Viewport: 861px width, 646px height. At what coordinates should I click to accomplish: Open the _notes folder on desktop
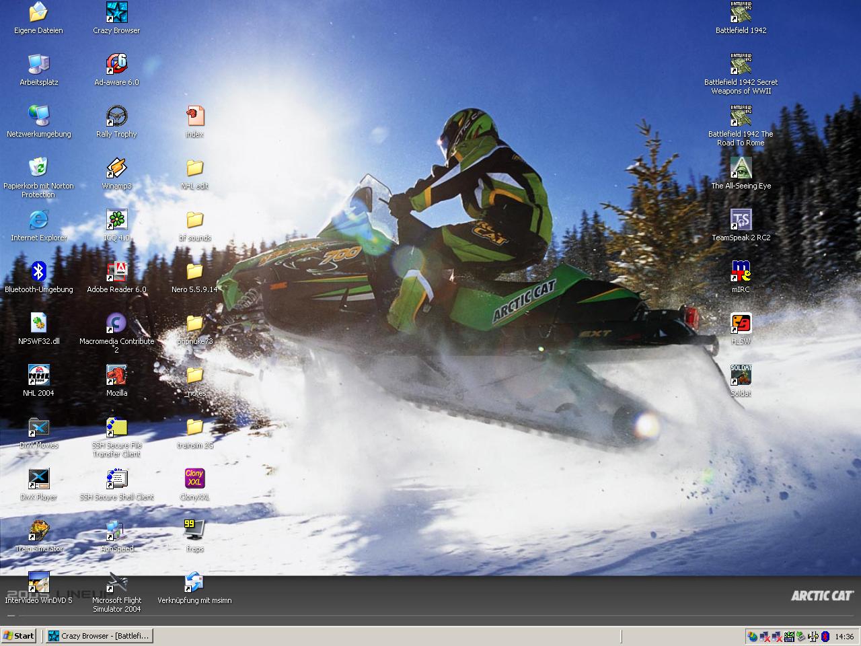[195, 375]
